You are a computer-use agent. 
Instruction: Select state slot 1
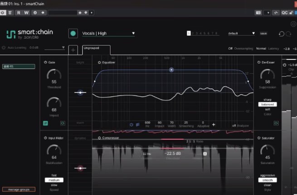click(x=189, y=33)
